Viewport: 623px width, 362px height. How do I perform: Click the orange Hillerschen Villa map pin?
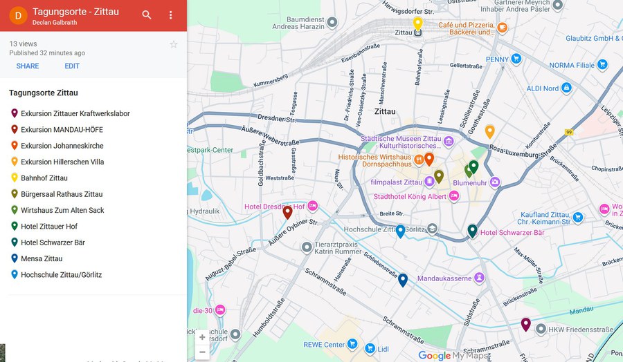click(x=489, y=131)
